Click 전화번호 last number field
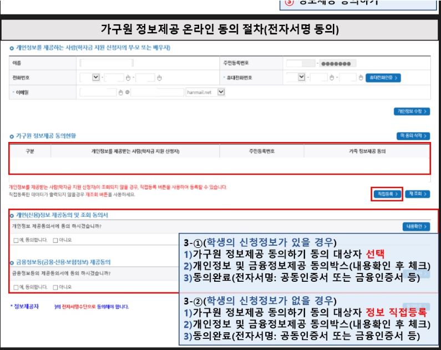441x350 pixels. (145, 78)
